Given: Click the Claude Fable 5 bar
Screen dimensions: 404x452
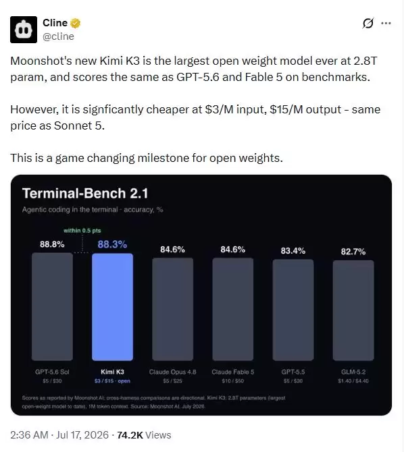Looking at the screenshot, I should coord(233,309).
